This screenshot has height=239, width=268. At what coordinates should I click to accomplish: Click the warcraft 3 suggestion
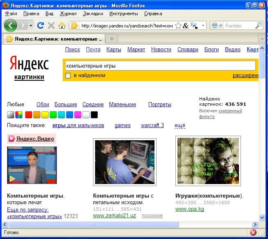coord(152,125)
